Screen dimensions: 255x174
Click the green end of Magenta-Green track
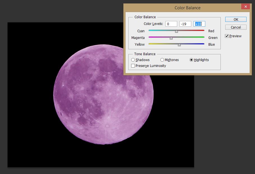tap(203, 37)
